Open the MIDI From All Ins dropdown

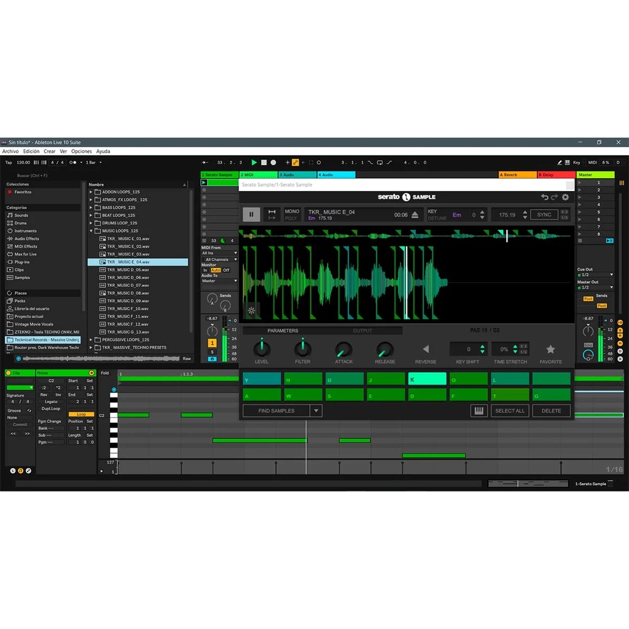pos(219,253)
